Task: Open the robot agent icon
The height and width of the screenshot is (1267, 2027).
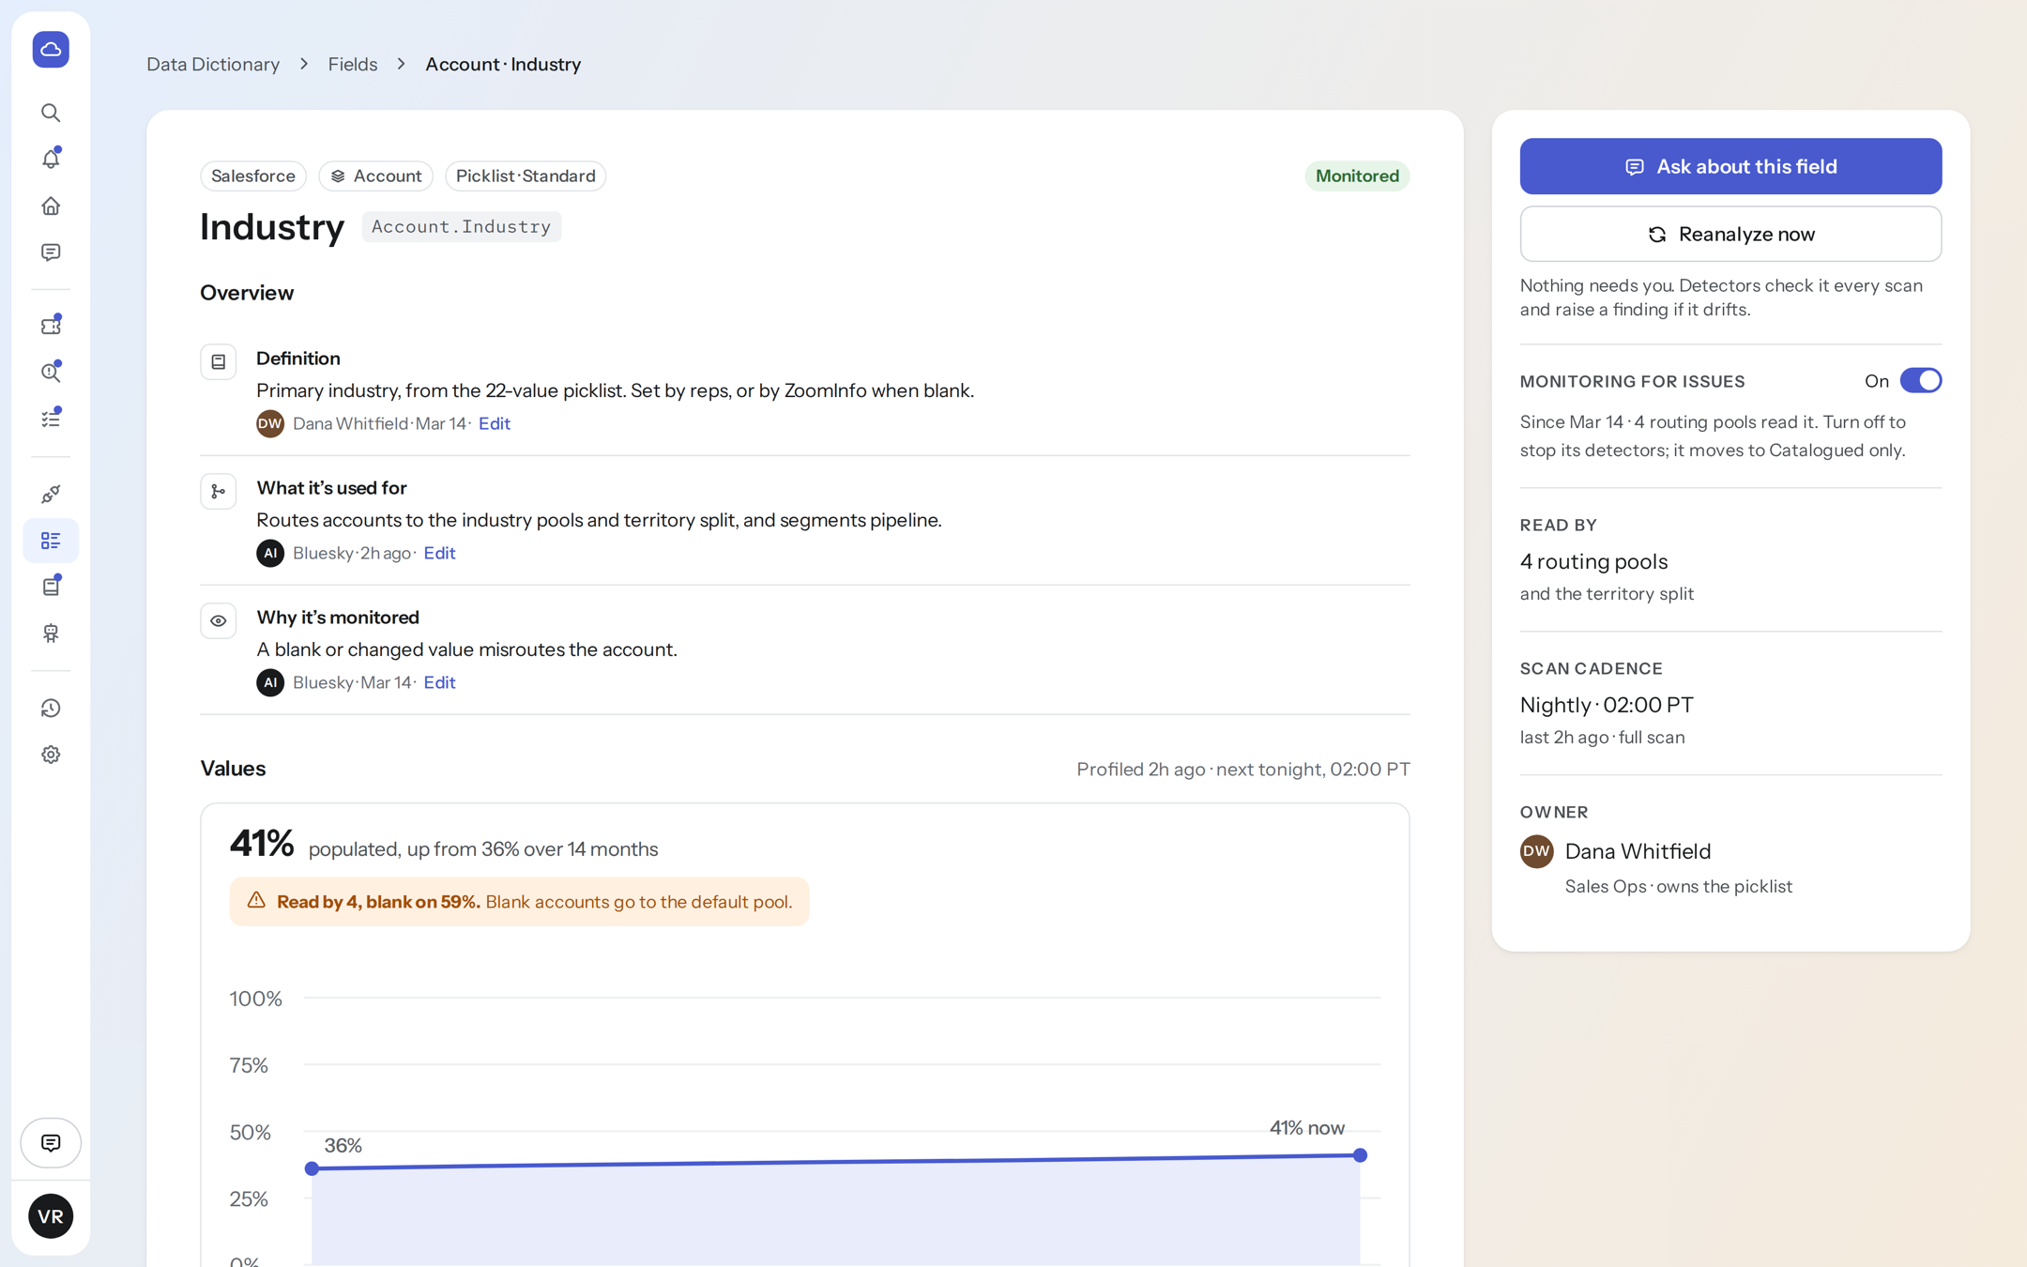Action: click(x=51, y=633)
